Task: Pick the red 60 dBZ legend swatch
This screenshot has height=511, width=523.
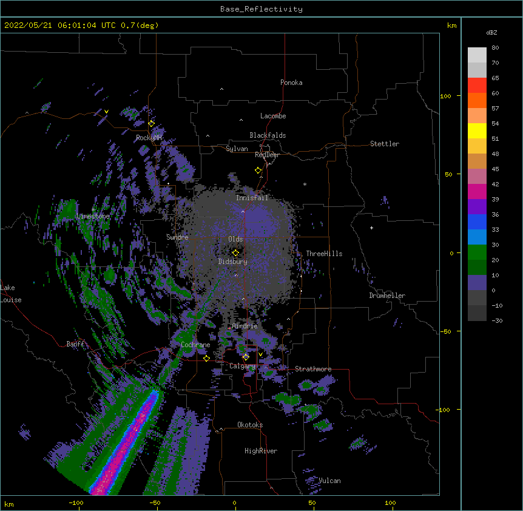Action: click(477, 85)
